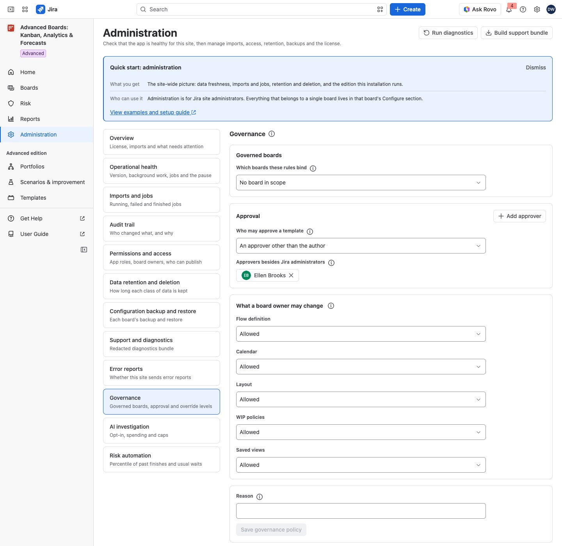
Task: Collapse the app sidebar with the panel icon
Action: click(x=84, y=250)
